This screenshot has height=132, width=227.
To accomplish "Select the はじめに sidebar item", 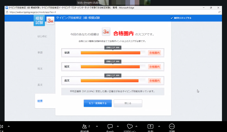I will pyautogui.click(x=42, y=36).
